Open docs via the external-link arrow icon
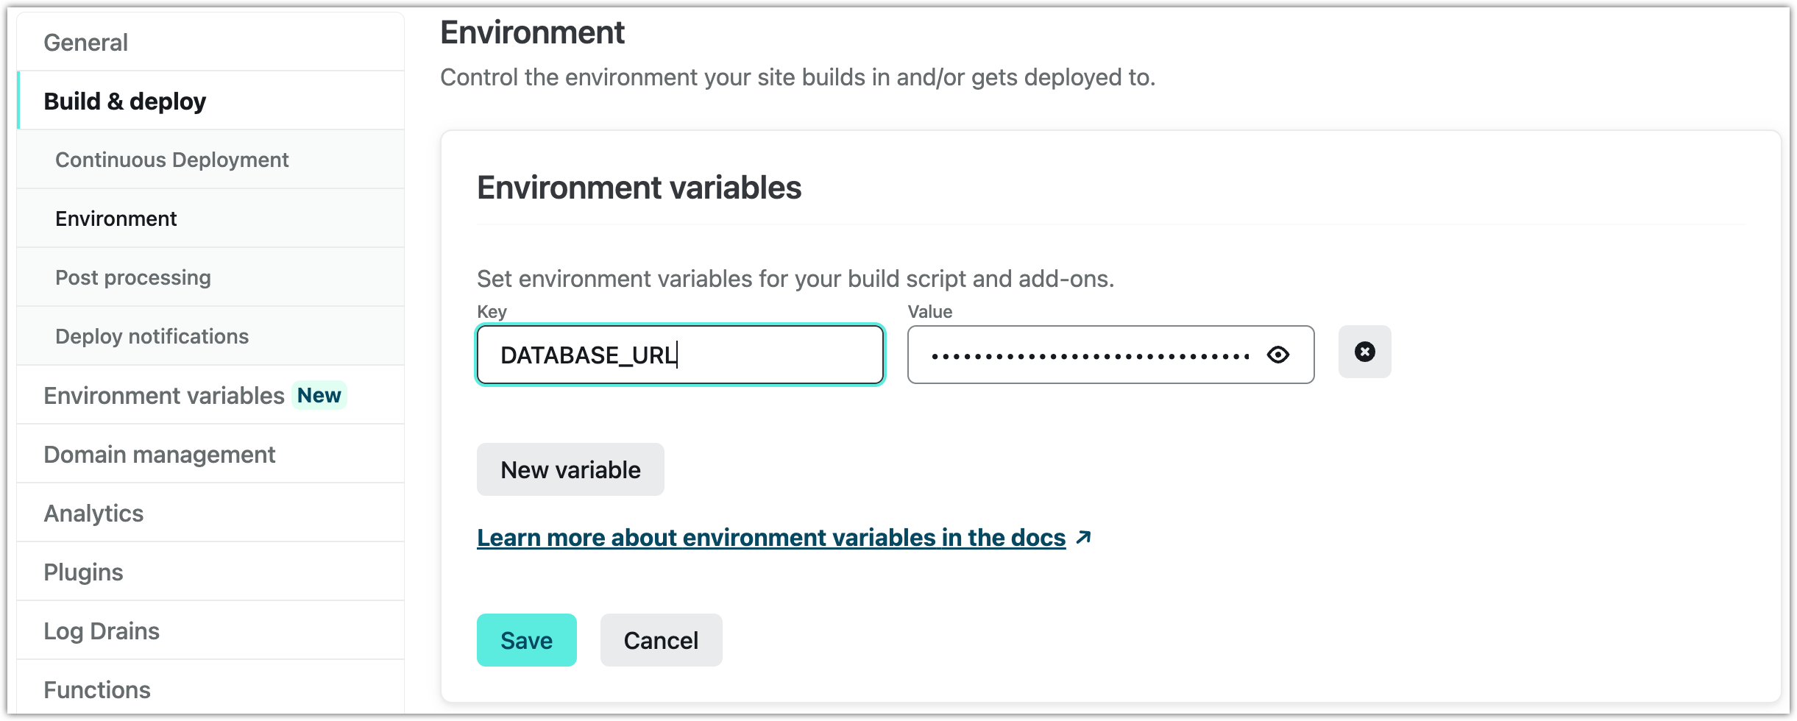This screenshot has height=721, width=1797. (x=1083, y=537)
